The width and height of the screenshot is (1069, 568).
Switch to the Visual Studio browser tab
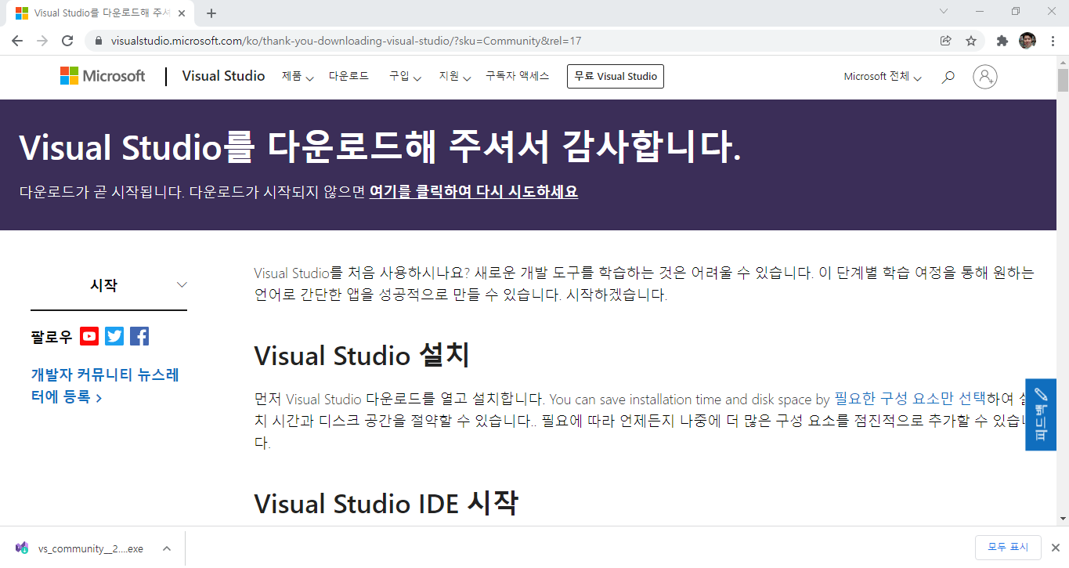coord(94,13)
